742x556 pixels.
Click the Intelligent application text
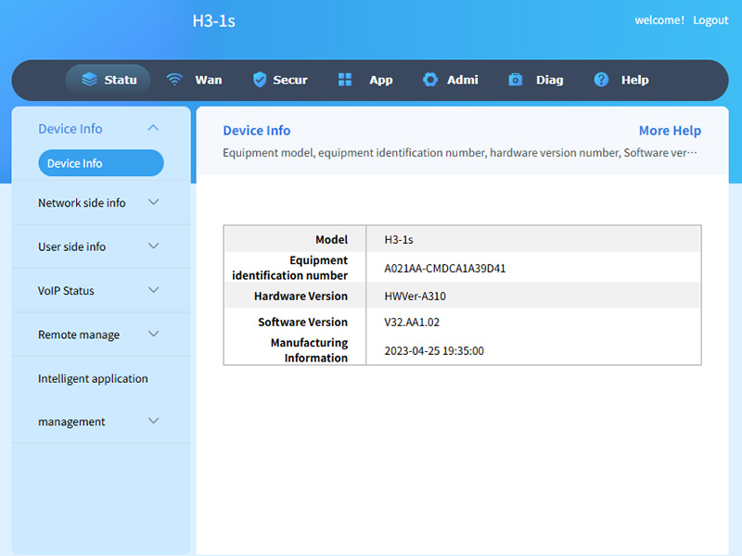(x=94, y=379)
